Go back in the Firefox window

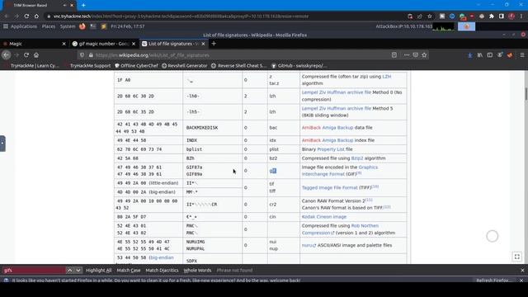coord(6,55)
